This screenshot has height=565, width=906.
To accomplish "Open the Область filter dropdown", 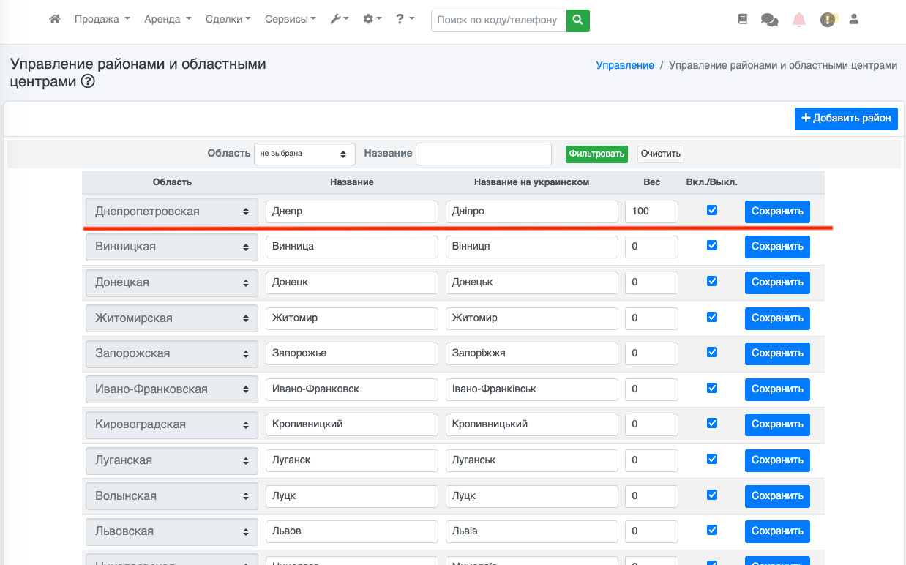I will (x=304, y=154).
